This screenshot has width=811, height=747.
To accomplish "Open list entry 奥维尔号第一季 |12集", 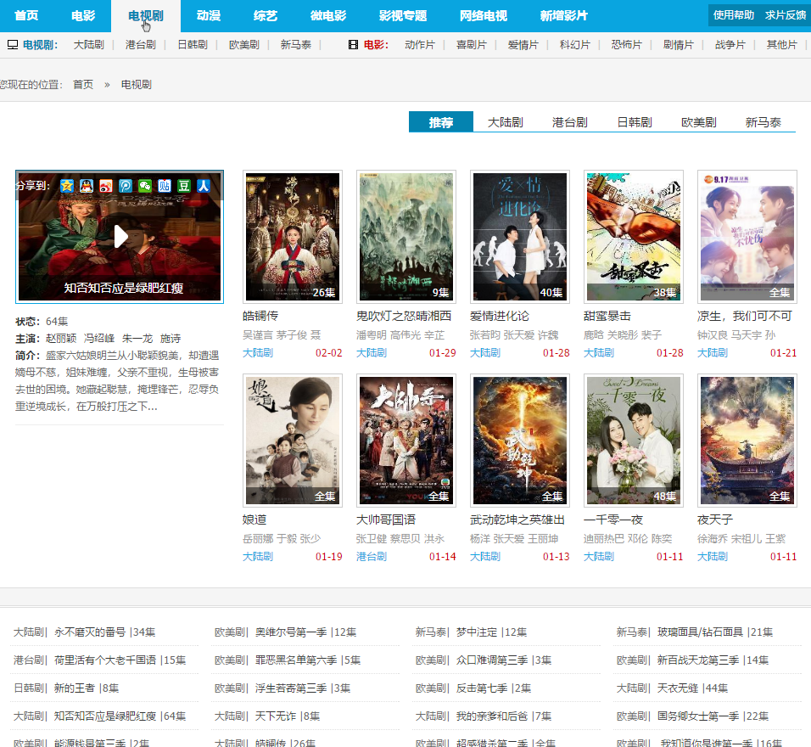I will tap(305, 632).
